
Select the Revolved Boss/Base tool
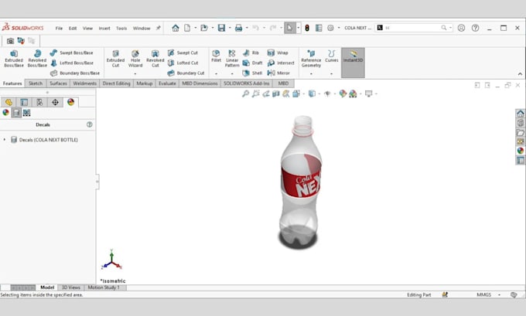(x=37, y=59)
